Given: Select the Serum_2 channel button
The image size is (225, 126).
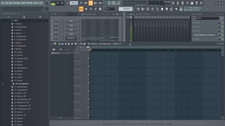Looking at the screenshot, I should pyautogui.click(x=71, y=38).
